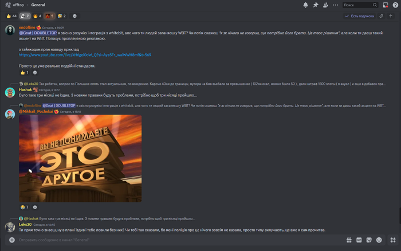The width and height of the screenshot is (401, 251).
Task: Open the gift icon in message bar
Action: [x=349, y=240]
